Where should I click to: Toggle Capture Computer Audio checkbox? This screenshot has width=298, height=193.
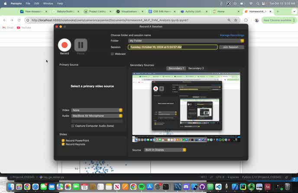tap(72, 126)
